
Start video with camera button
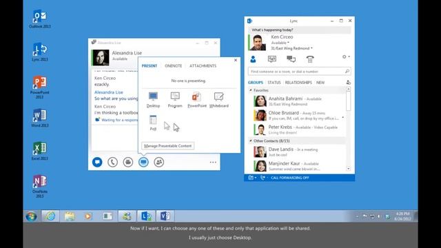[x=128, y=162]
